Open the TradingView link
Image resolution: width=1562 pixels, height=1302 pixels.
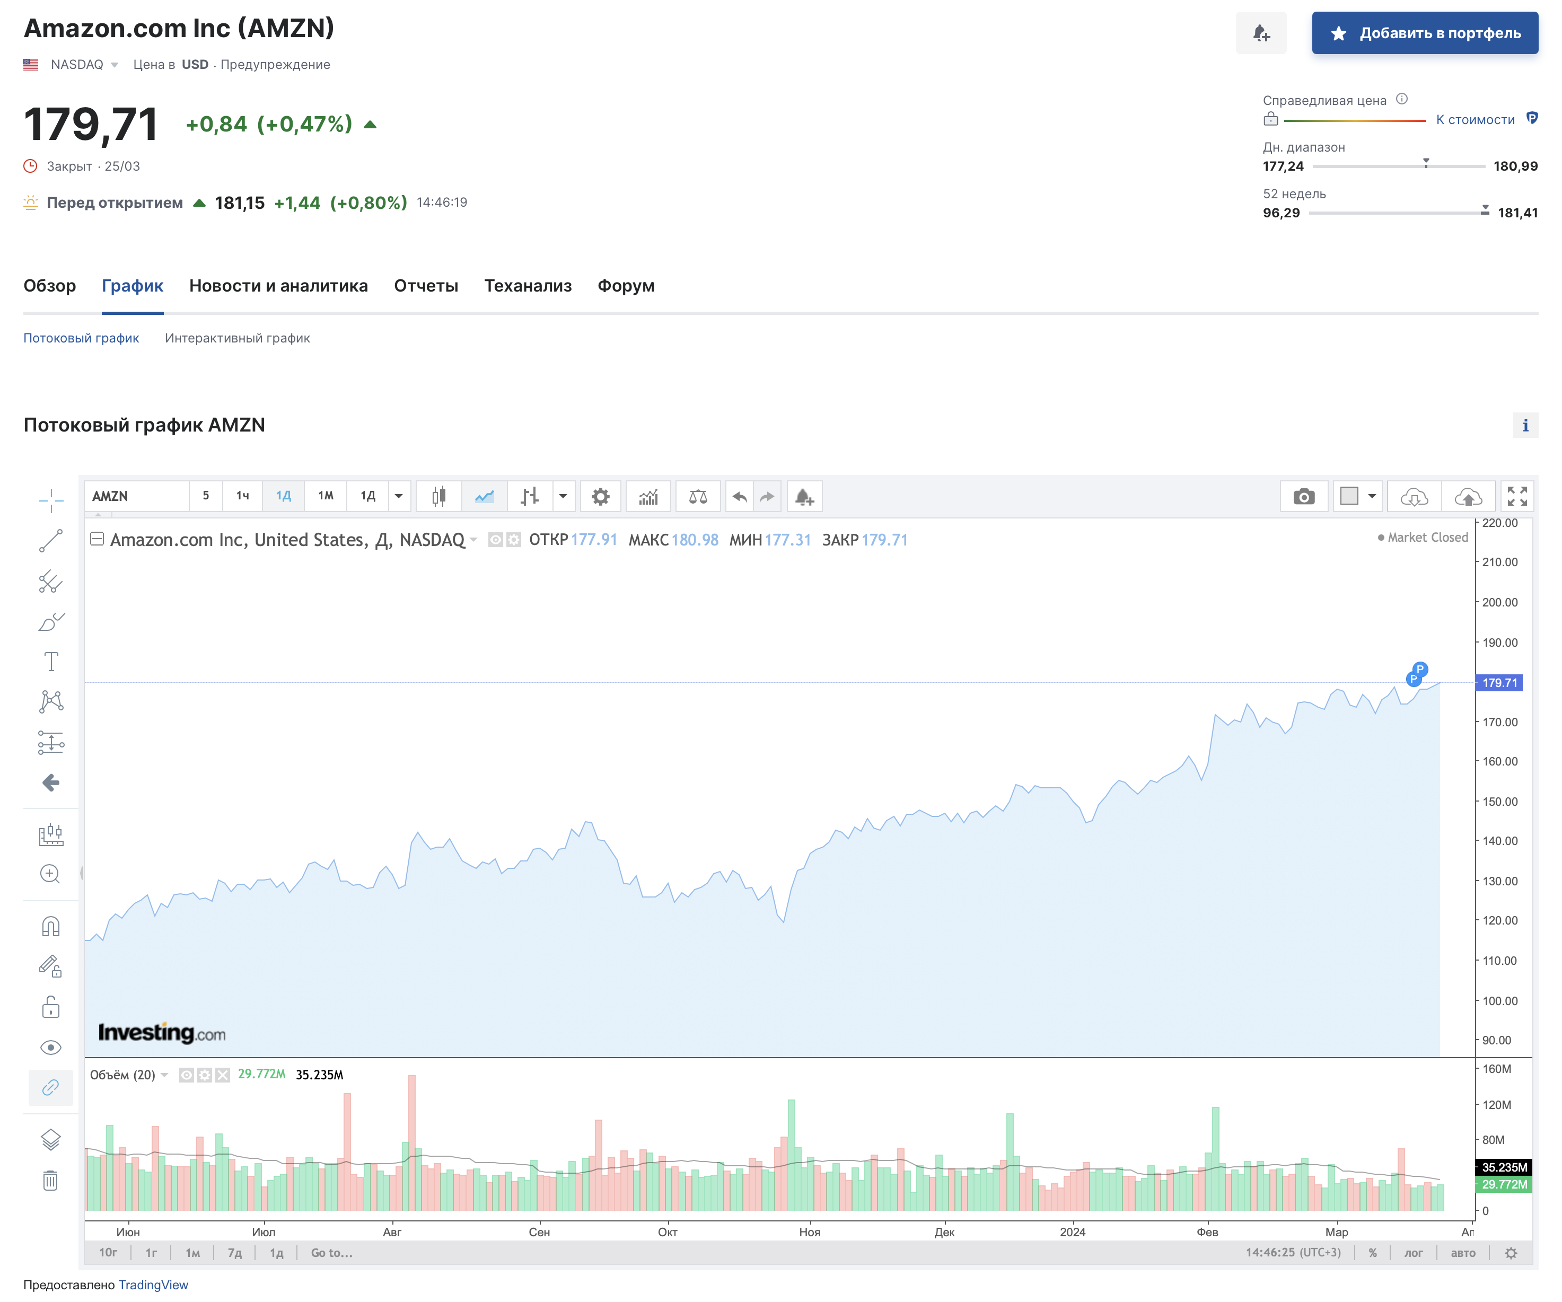point(153,1285)
